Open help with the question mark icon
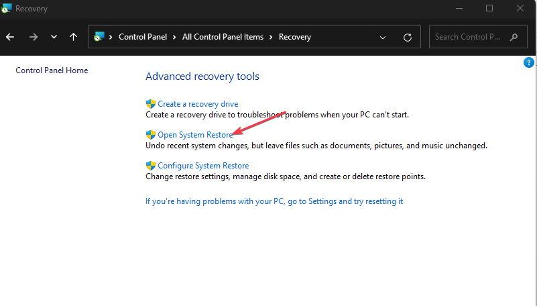This screenshot has height=306, width=537. 528,62
